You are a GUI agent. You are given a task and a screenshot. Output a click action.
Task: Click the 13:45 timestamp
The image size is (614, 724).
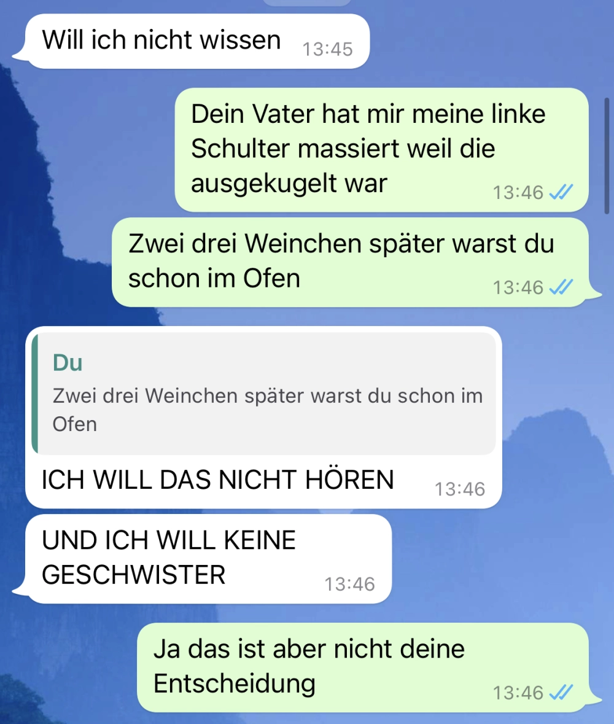pyautogui.click(x=327, y=49)
